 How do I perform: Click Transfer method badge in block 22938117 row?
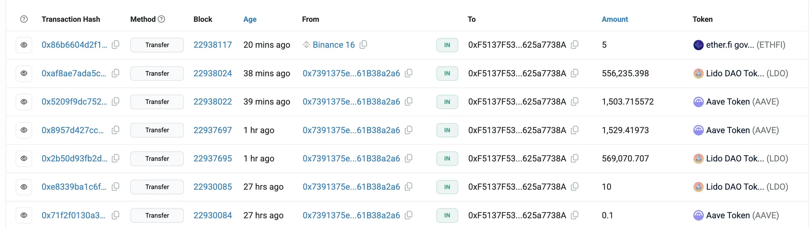click(x=157, y=45)
